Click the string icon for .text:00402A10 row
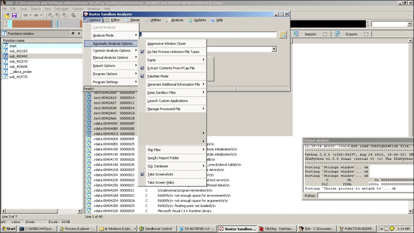 point(89,98)
